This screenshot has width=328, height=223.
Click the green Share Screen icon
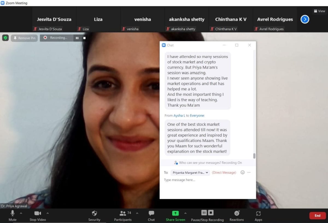(x=175, y=213)
